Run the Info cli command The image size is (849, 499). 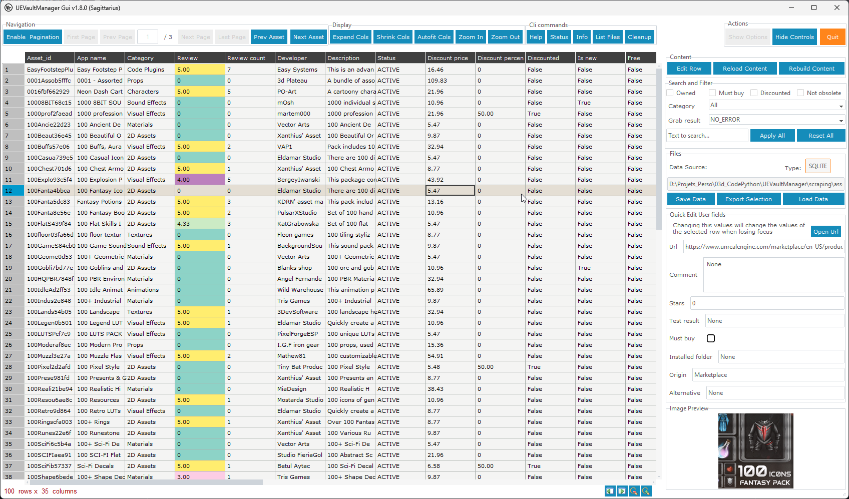click(x=582, y=37)
